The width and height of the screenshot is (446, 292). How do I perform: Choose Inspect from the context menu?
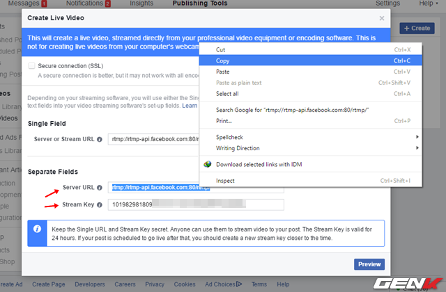(311, 181)
